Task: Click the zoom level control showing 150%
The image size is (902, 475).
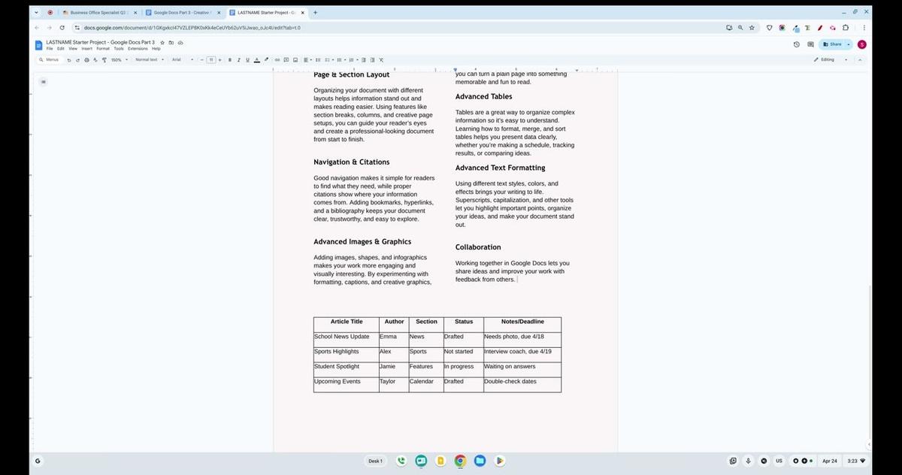Action: (117, 59)
